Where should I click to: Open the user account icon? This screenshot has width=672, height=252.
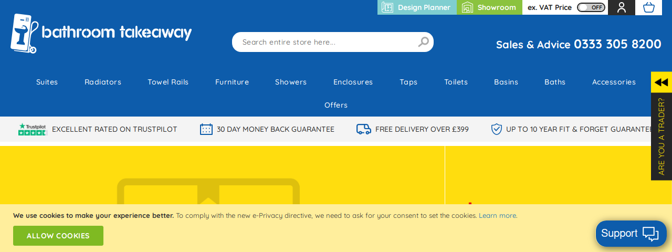coord(622,7)
